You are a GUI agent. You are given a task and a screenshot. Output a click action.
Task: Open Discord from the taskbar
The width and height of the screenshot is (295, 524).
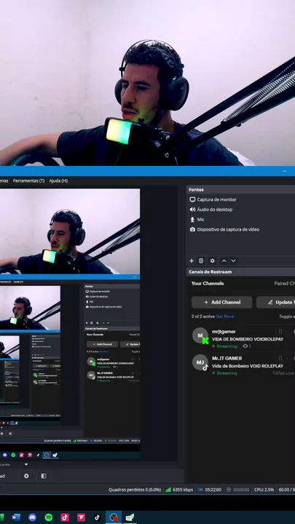pos(32,517)
